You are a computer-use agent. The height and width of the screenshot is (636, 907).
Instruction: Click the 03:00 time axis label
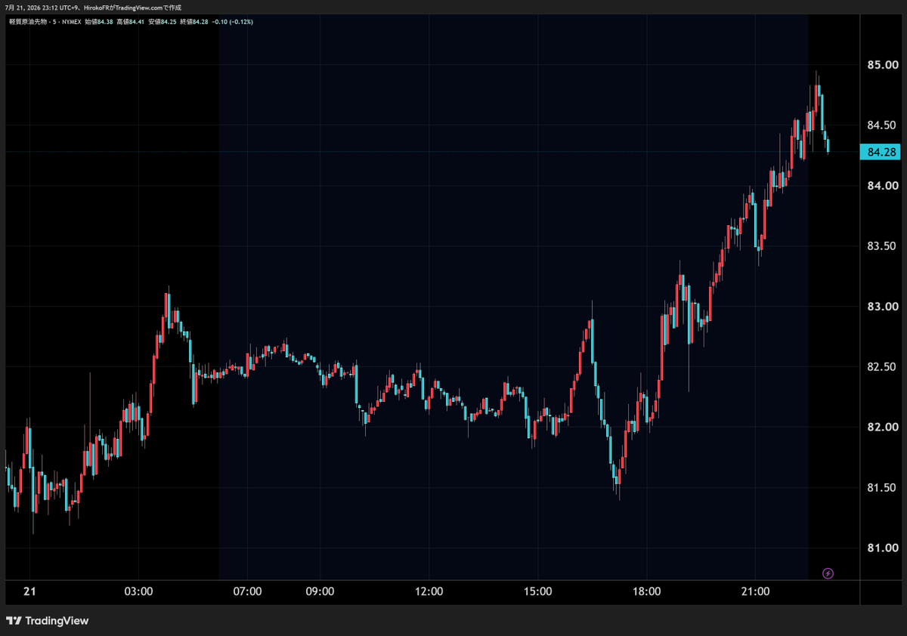pos(138,591)
